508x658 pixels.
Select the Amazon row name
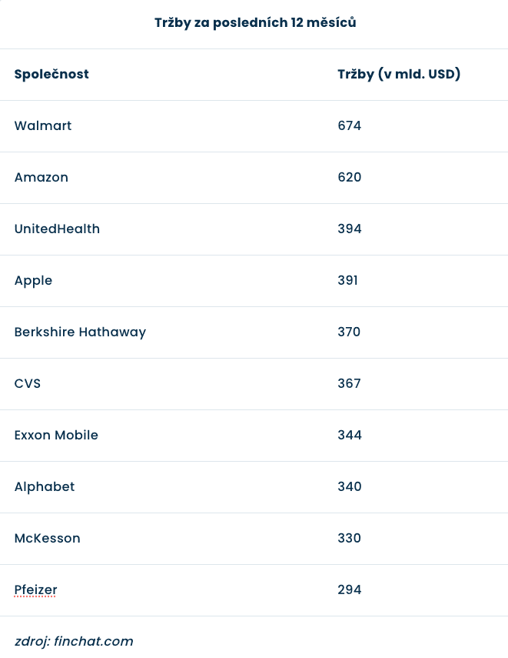click(x=42, y=178)
